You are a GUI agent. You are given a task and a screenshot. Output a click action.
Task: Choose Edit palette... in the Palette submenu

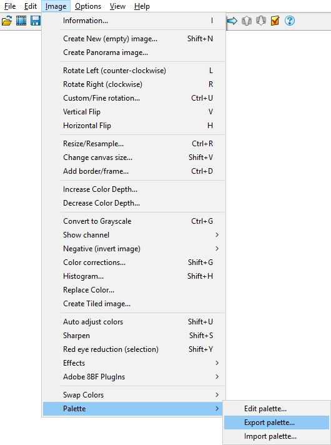pos(277,409)
